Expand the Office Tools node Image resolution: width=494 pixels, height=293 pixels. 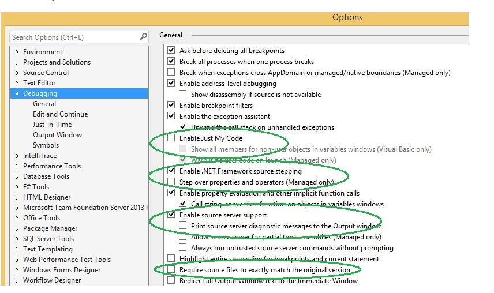coord(17,218)
